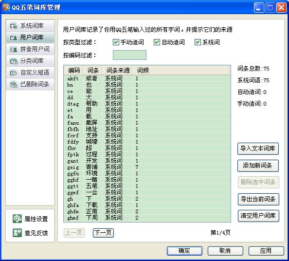
Task: Select the bn 也 row
Action: tap(147, 85)
